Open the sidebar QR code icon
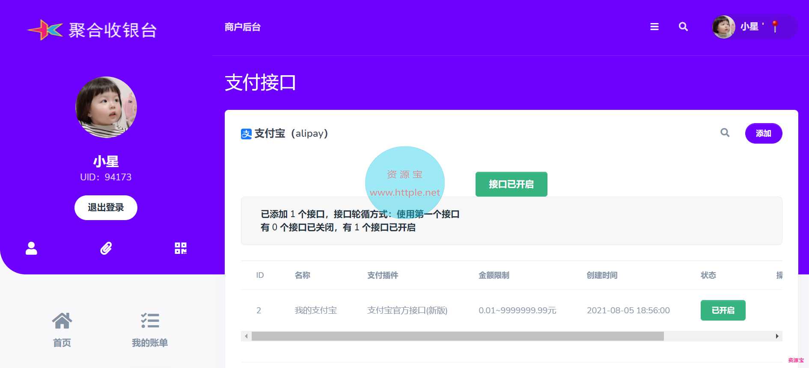 [x=181, y=248]
